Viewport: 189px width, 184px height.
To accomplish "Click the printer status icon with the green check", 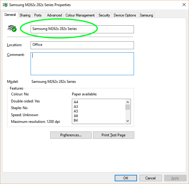I will (x=12, y=28).
